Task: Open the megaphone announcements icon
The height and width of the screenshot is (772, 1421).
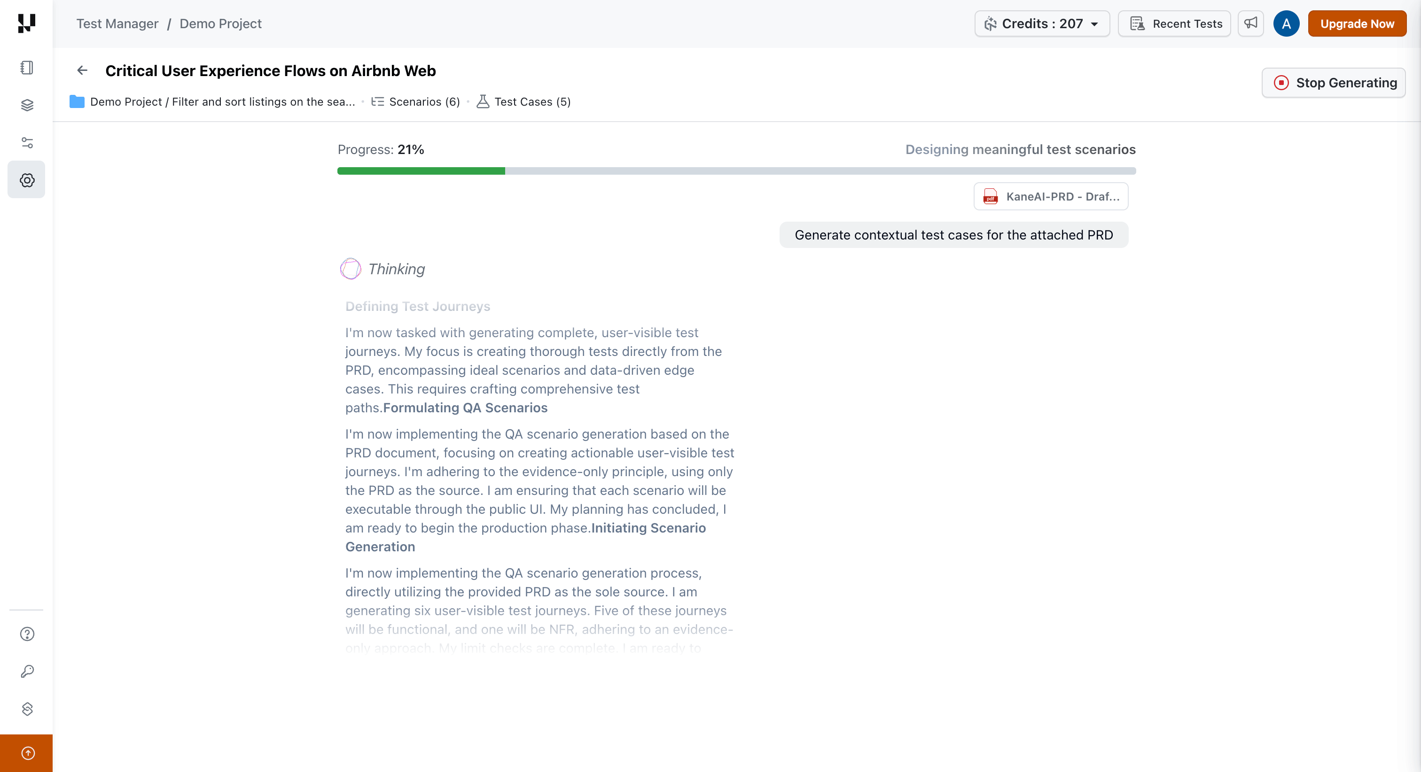Action: [x=1250, y=23]
